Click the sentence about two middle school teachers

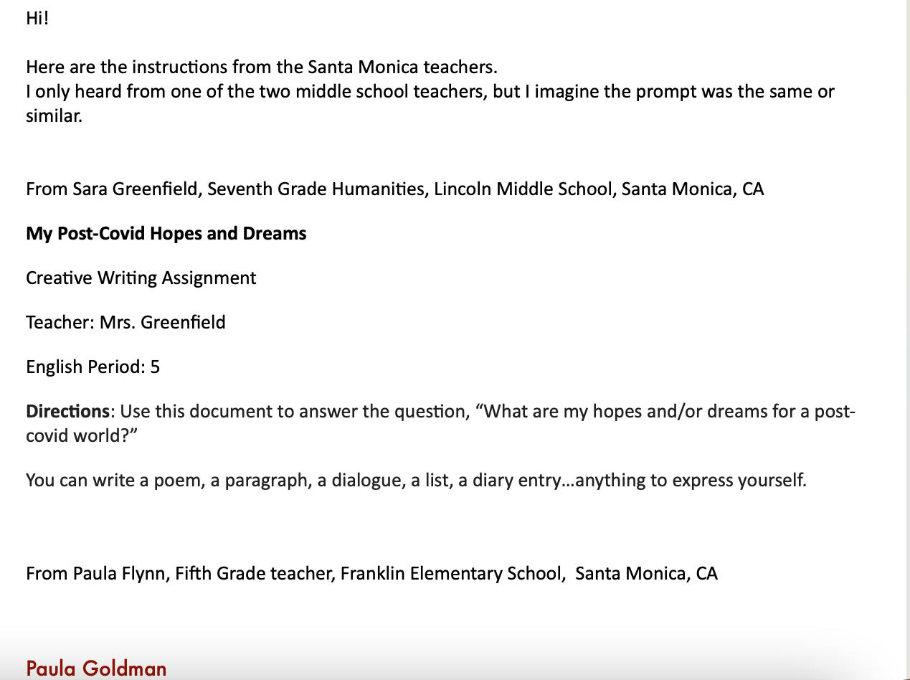tap(430, 92)
